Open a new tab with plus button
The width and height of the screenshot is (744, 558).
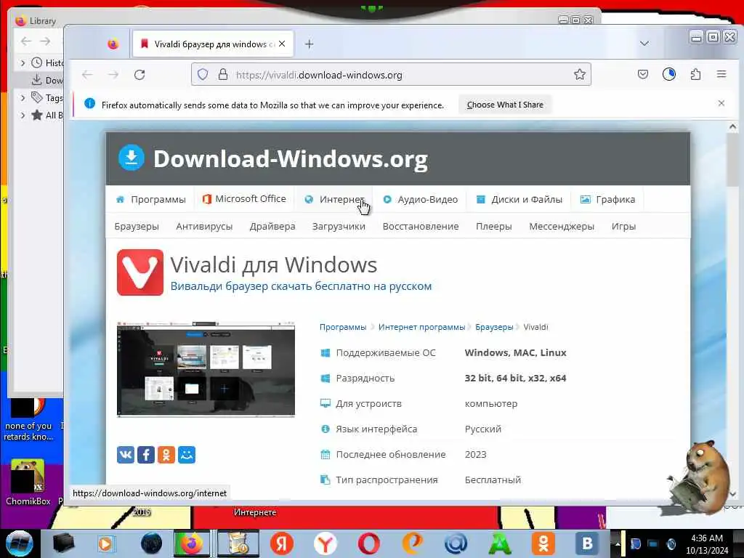click(x=310, y=44)
